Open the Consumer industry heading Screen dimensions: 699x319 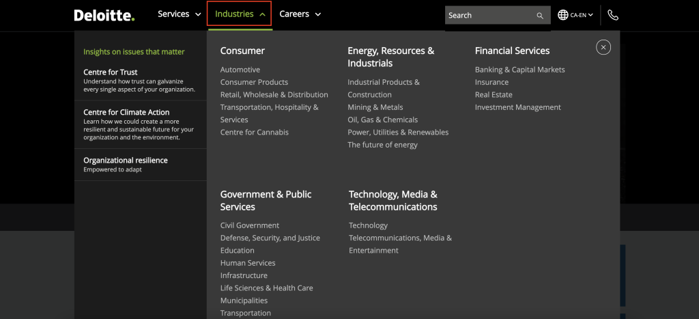tap(242, 51)
